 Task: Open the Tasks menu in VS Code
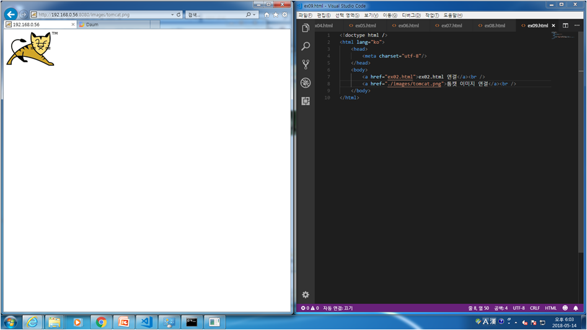click(432, 15)
